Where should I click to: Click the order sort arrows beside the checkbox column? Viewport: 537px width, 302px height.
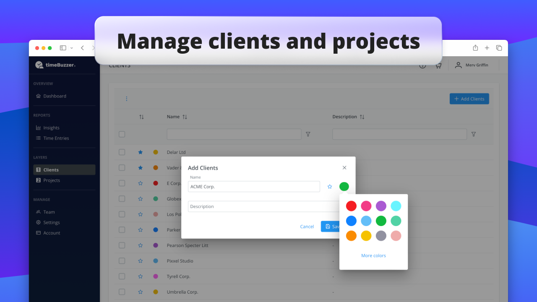pos(141,117)
